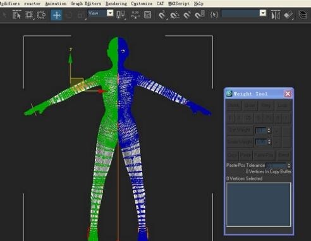Screen dimensions: 311x241
Task: Toggle the Spinner Snap icon
Action: coord(199,15)
